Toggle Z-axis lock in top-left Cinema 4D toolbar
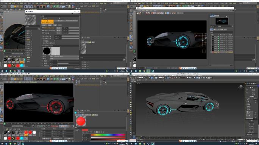This screenshot has width=259, height=145. pos(31,6)
